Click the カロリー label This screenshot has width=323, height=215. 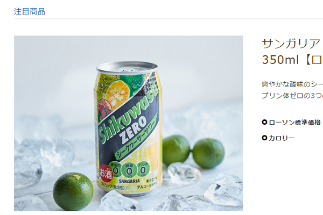click(x=282, y=138)
